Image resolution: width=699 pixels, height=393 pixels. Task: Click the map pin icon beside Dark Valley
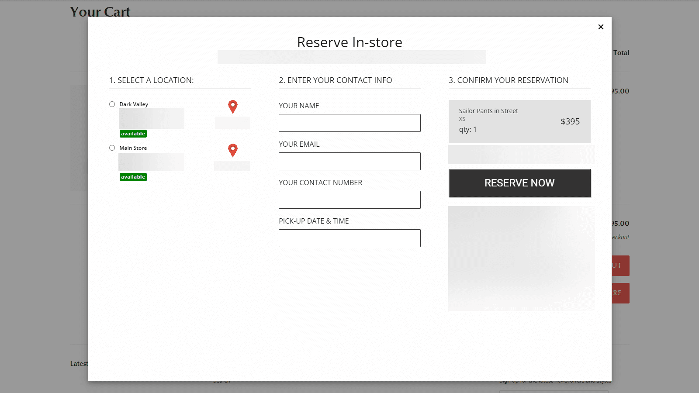232,106
